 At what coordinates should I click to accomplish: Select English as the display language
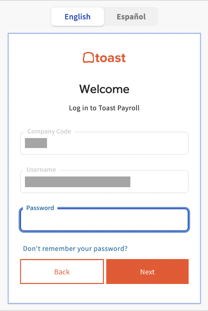77,16
